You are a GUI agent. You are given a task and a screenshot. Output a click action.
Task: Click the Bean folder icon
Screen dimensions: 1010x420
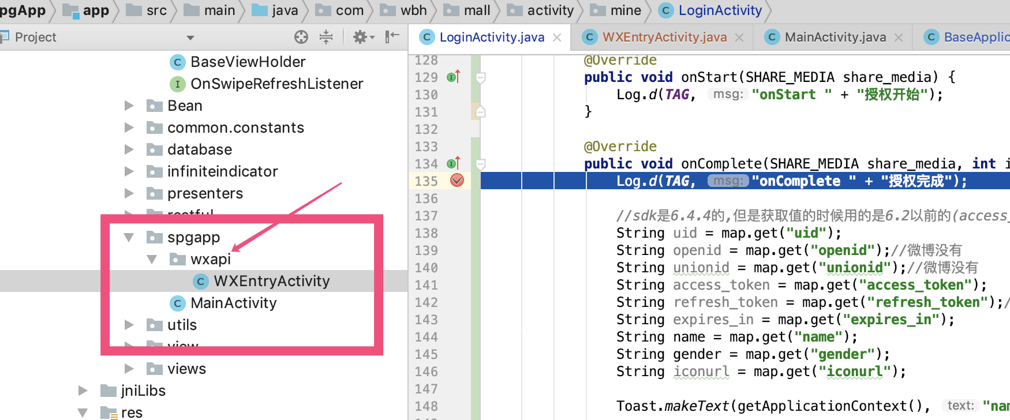point(154,106)
